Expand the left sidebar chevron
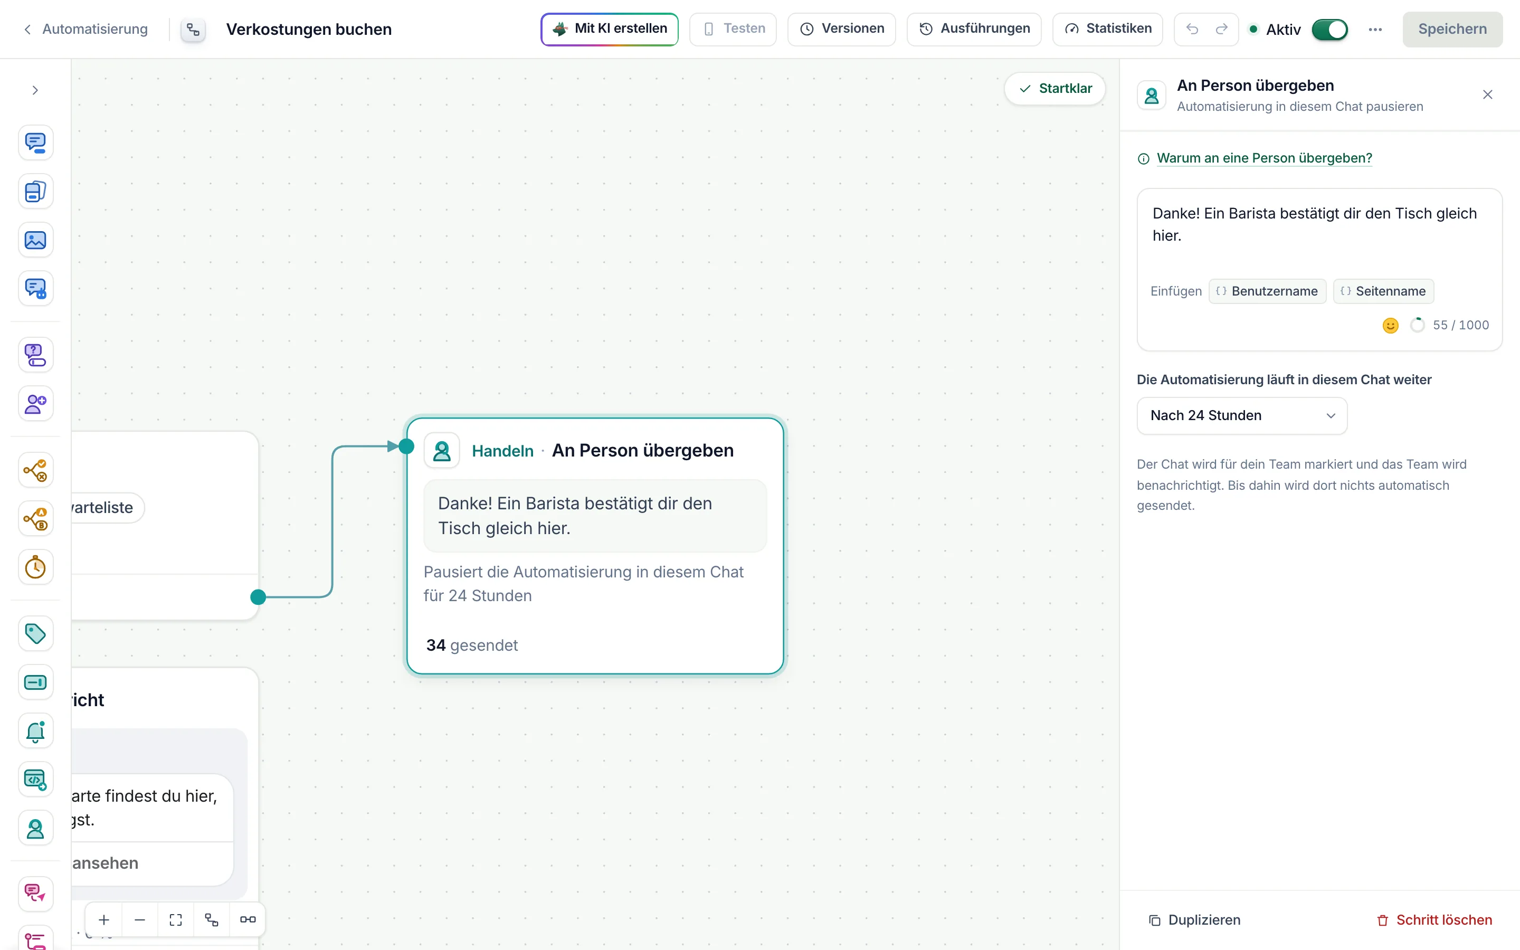This screenshot has height=950, width=1520. [35, 90]
